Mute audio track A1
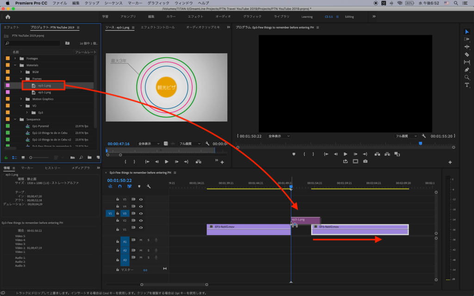474x296 pixels. pyautogui.click(x=141, y=240)
